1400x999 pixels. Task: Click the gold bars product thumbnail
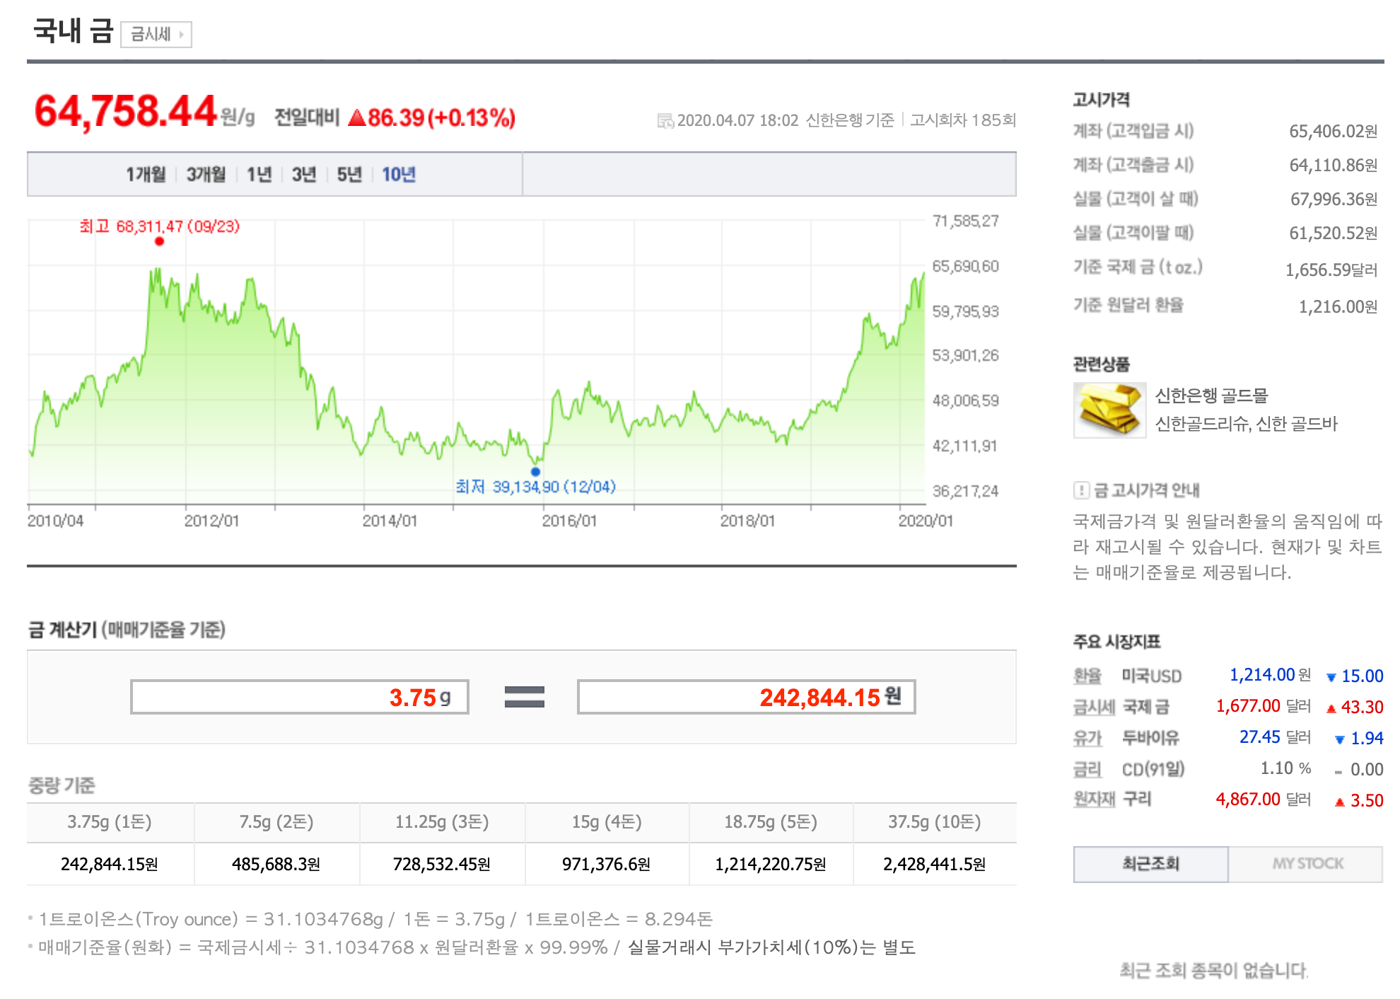coord(1109,410)
